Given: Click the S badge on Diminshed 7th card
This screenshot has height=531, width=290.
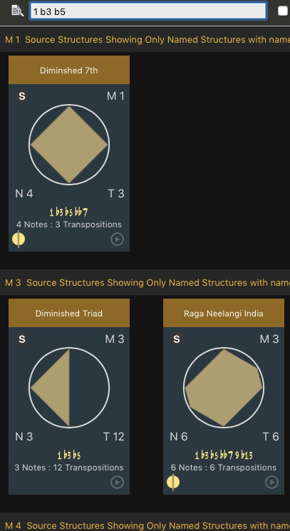Looking at the screenshot, I should [22, 96].
